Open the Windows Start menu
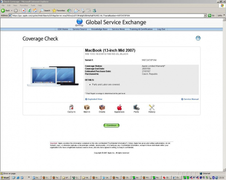Screen dimensions: 226x180 [5, 178]
